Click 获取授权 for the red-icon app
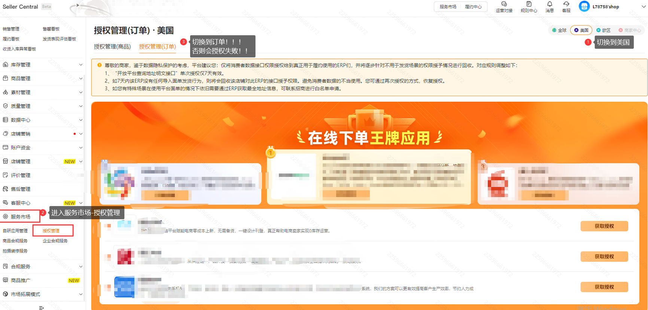Image resolution: width=648 pixels, height=310 pixels. tap(604, 257)
